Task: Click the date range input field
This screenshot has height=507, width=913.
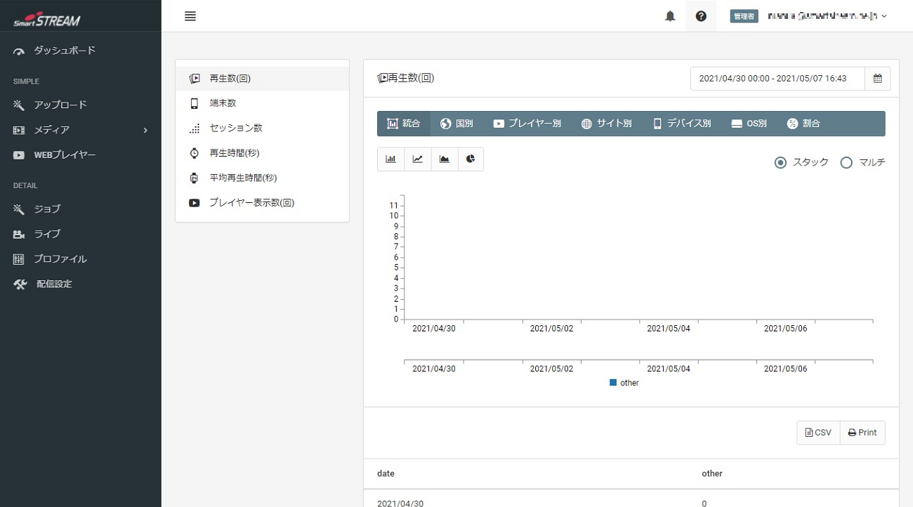Action: (x=777, y=79)
